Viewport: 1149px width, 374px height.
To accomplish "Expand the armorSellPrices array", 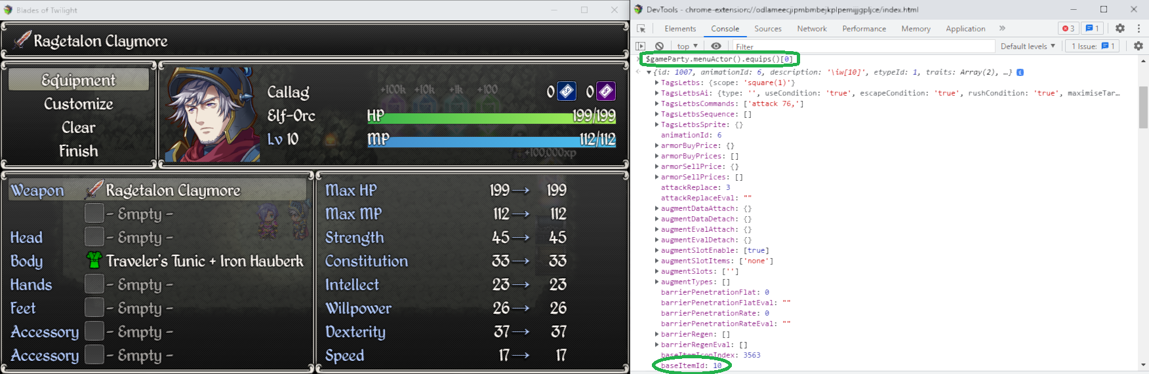I will click(x=656, y=178).
